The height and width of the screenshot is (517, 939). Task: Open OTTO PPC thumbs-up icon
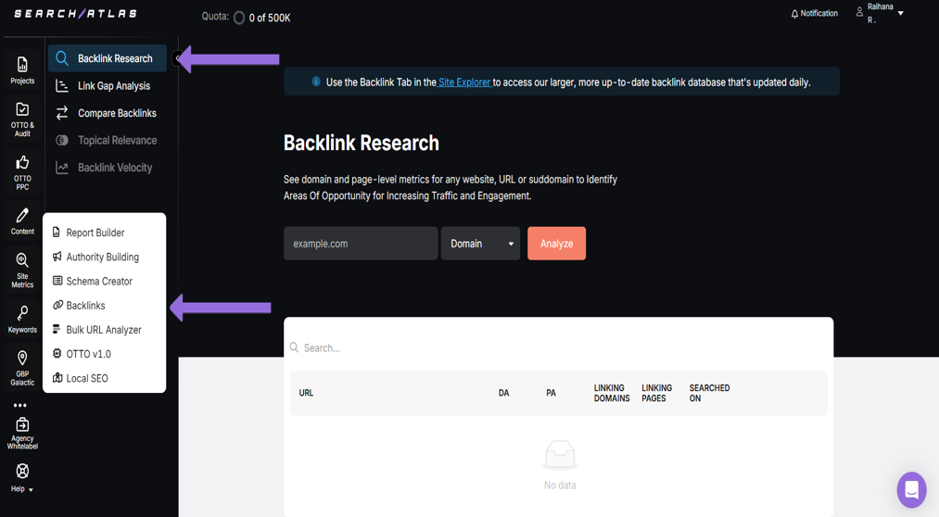(22, 170)
